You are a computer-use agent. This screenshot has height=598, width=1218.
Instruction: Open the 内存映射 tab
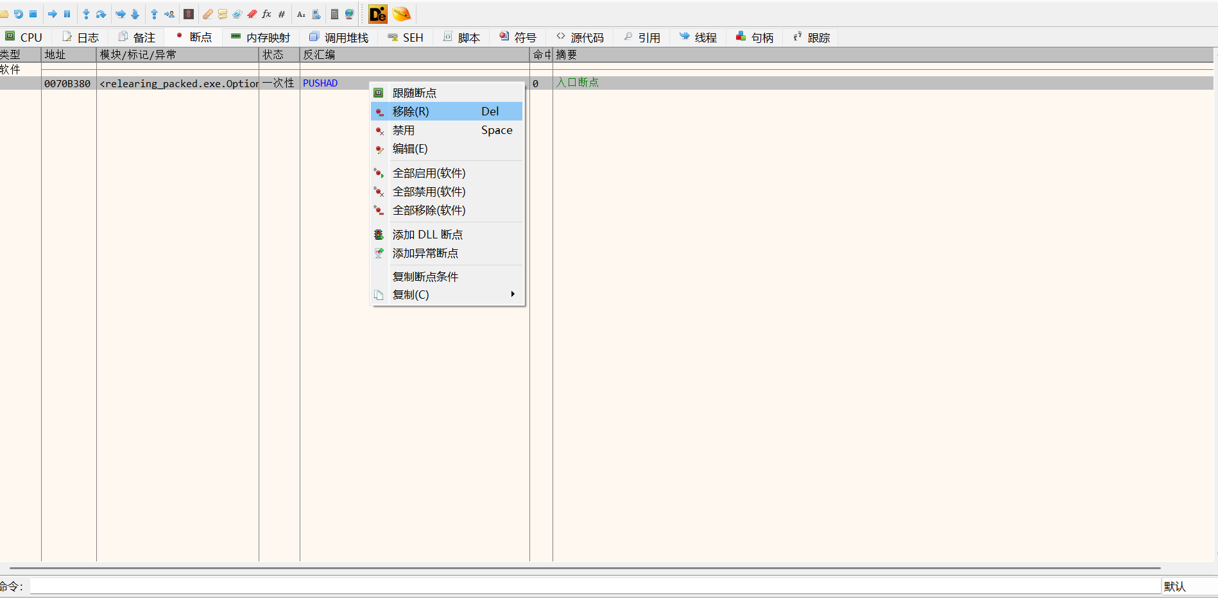coord(261,37)
